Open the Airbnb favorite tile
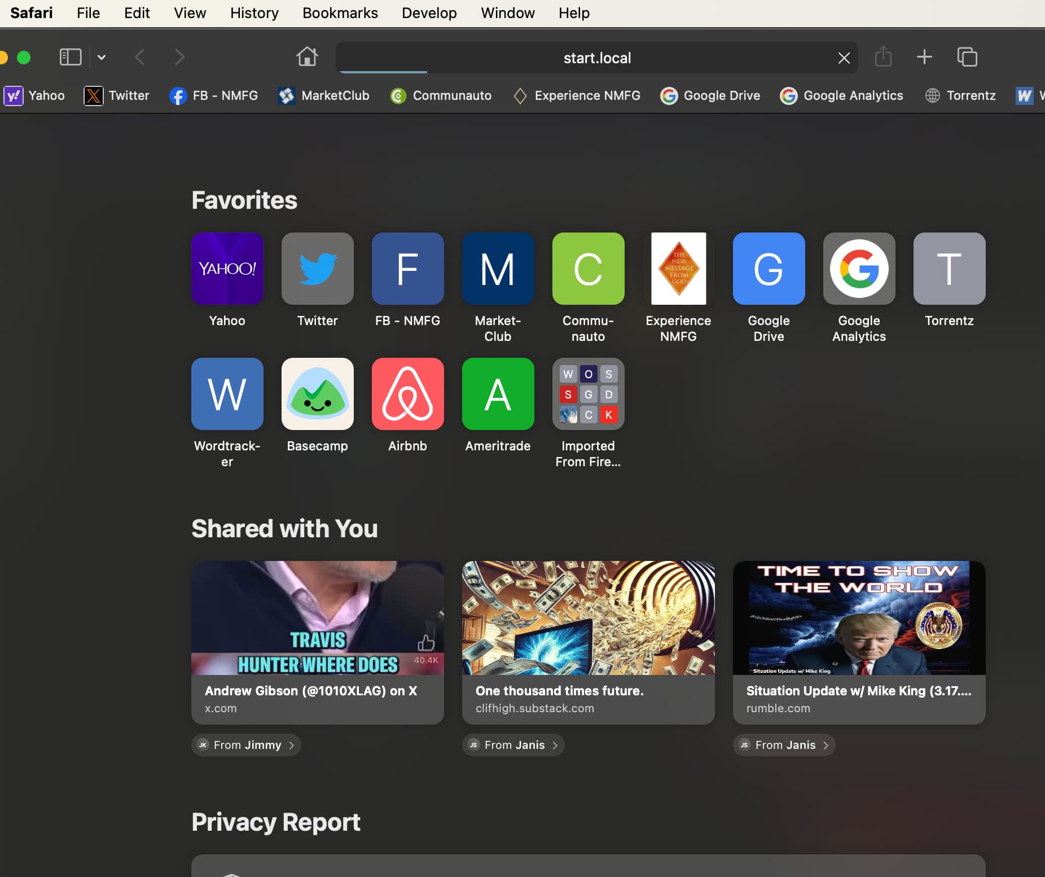The height and width of the screenshot is (877, 1045). (x=407, y=394)
